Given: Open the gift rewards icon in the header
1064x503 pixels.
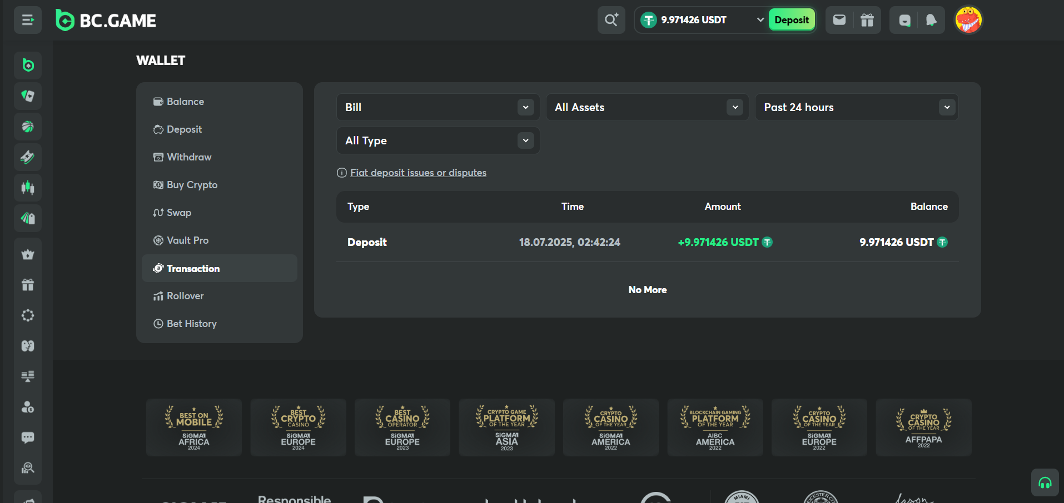Looking at the screenshot, I should click(867, 20).
